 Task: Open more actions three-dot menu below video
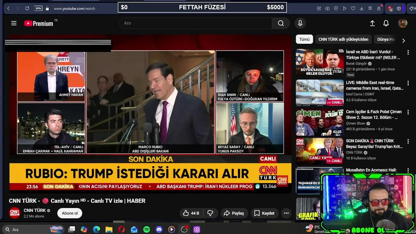(286, 213)
